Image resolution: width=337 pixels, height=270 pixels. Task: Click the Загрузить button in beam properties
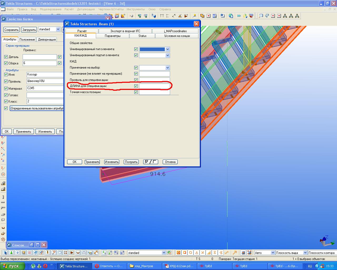29,30
